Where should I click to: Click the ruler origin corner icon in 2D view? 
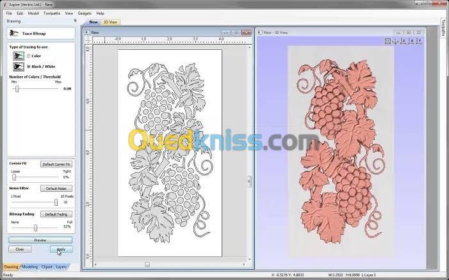(x=88, y=40)
